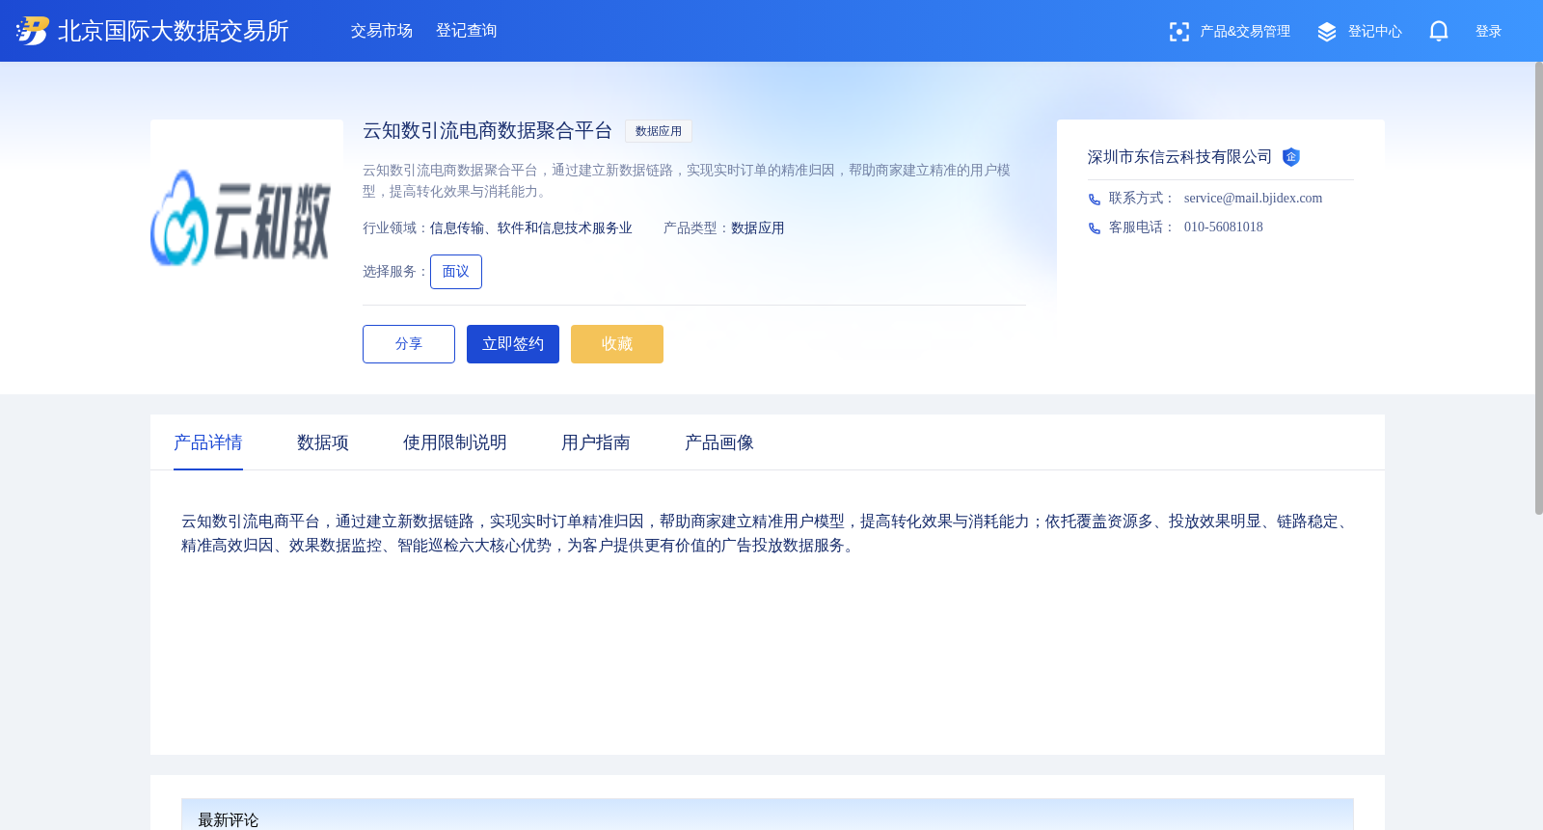Viewport: 1543px width, 830px height.
Task: Open the notification bell icon
Action: point(1439,32)
